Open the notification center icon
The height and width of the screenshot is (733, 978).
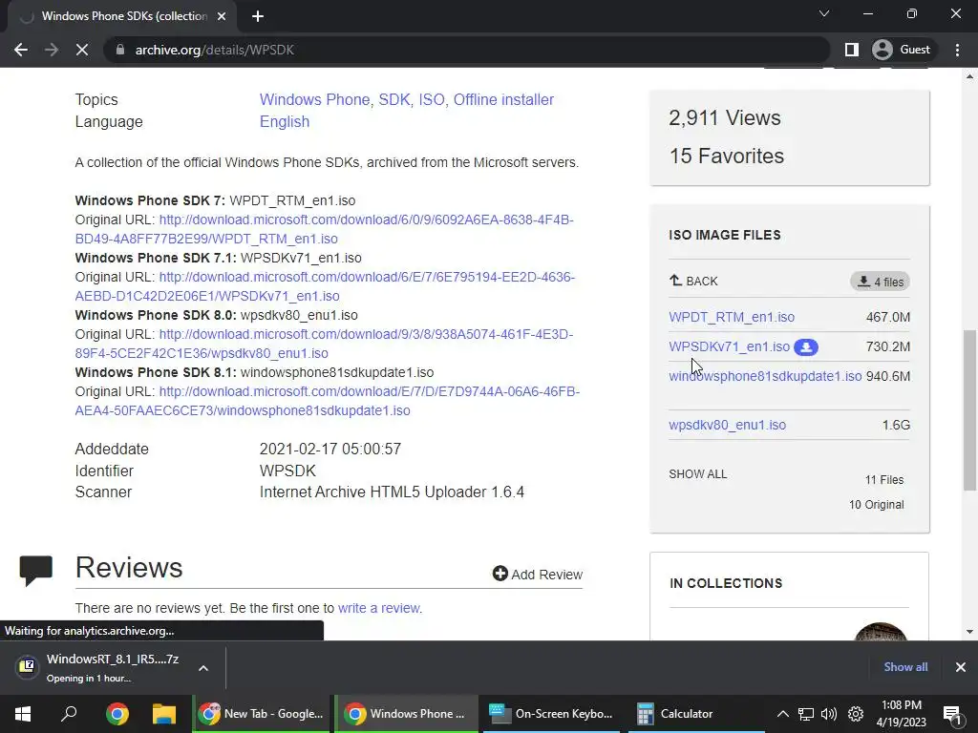(x=952, y=714)
